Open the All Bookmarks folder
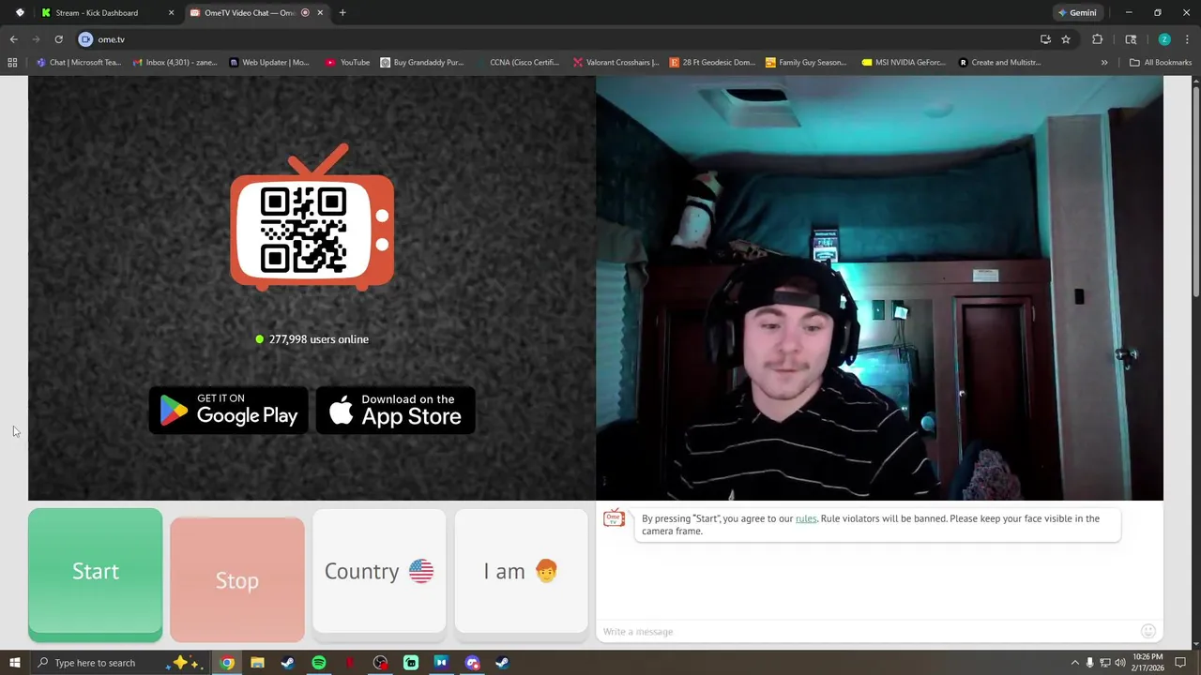 (1161, 63)
